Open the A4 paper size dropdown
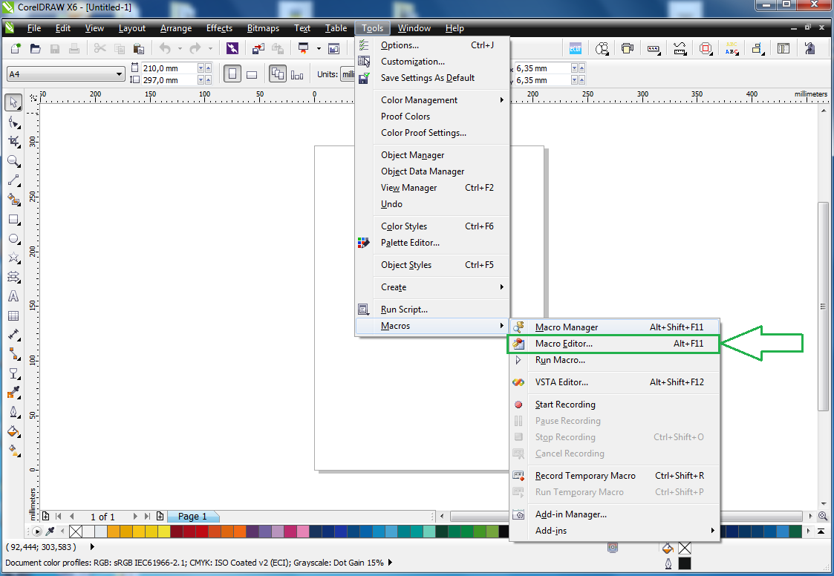This screenshot has height=576, width=834. pyautogui.click(x=120, y=74)
